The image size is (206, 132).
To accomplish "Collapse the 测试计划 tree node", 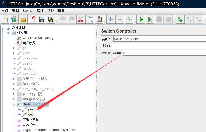I will tap(3, 28).
